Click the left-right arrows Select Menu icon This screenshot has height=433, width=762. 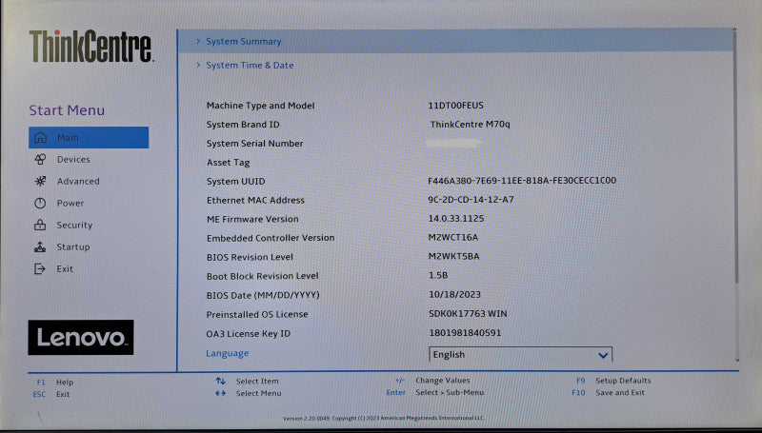point(221,393)
